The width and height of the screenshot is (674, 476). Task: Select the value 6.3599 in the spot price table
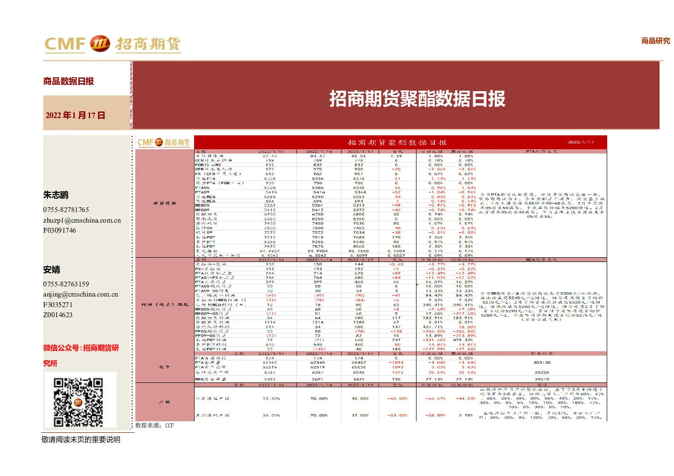tap(359, 255)
